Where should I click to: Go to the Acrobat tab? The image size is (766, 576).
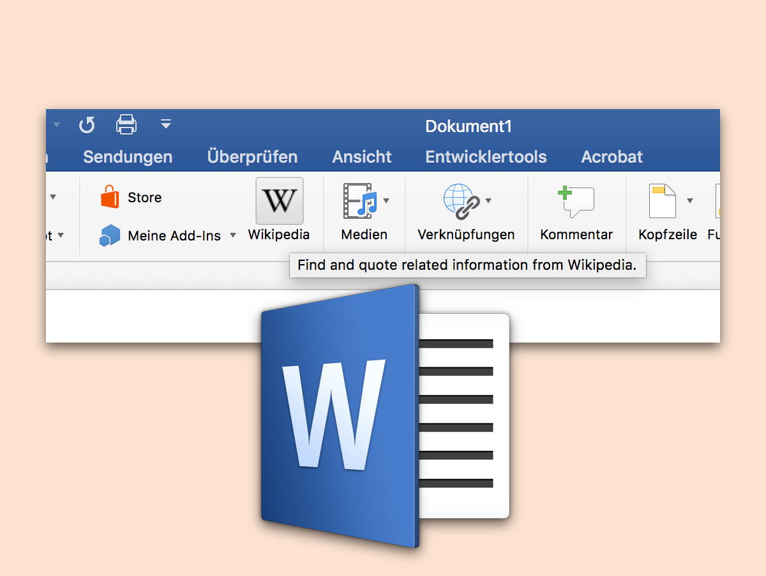click(612, 157)
